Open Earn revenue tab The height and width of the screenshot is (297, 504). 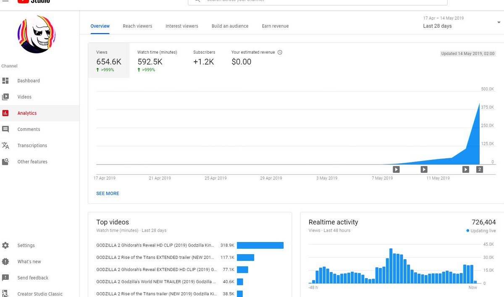(x=275, y=26)
